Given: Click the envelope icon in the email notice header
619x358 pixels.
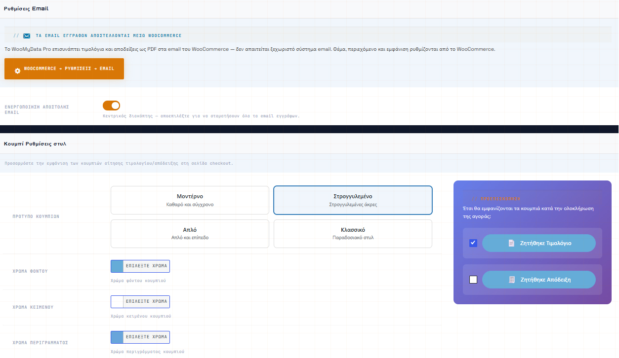Looking at the screenshot, I should point(27,36).
